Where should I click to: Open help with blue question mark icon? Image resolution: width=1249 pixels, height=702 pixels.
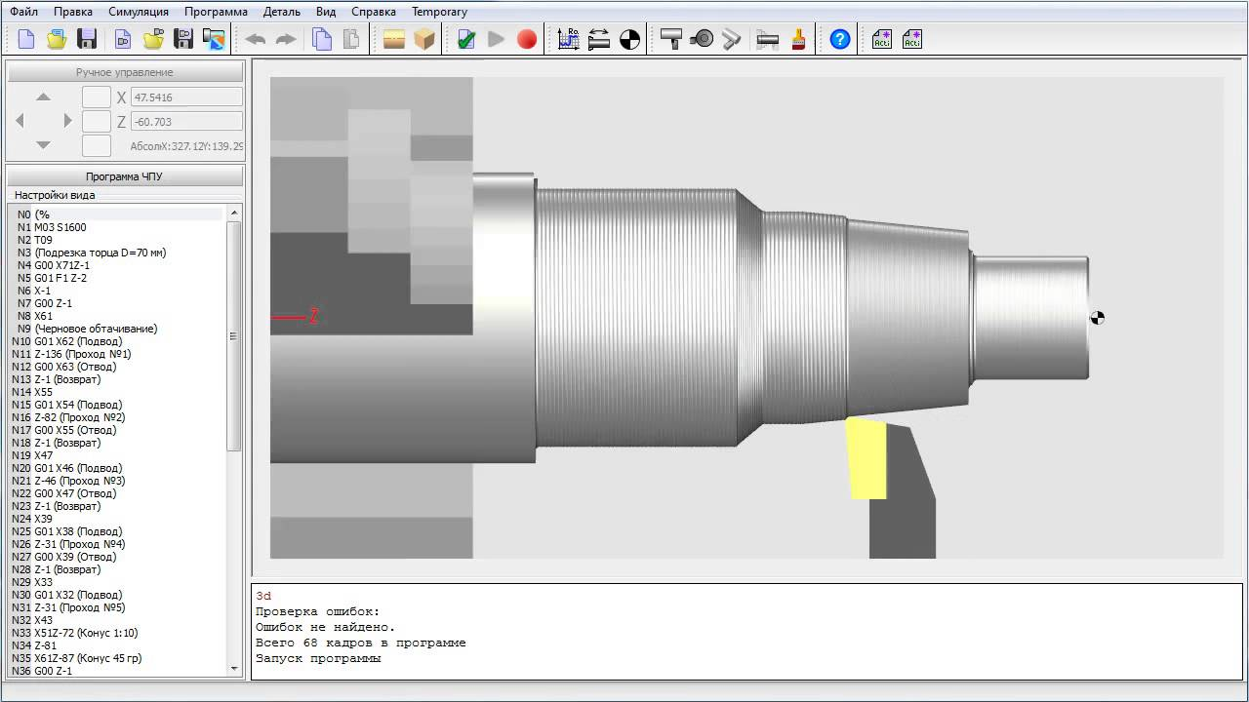point(840,39)
